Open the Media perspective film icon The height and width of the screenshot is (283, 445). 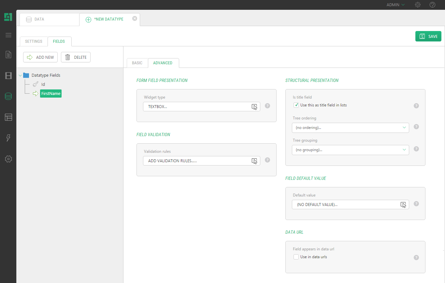pyautogui.click(x=8, y=76)
